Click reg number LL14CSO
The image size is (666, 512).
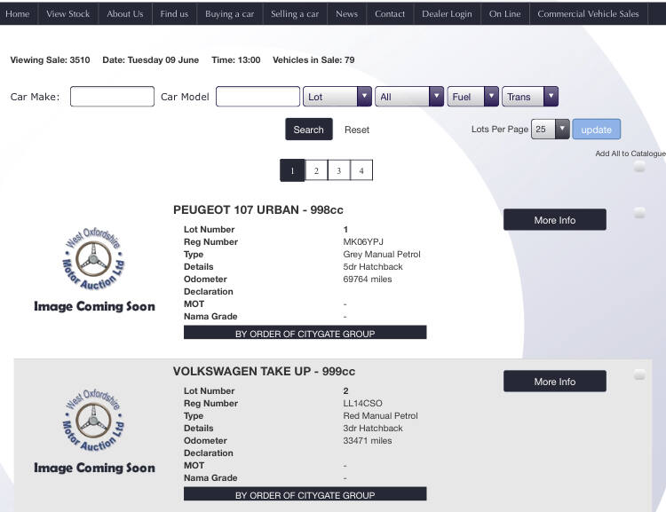coord(362,403)
